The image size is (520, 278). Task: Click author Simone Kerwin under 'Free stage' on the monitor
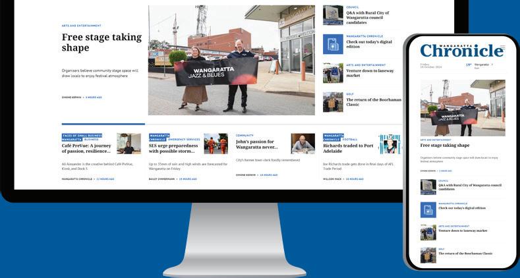pyautogui.click(x=71, y=97)
